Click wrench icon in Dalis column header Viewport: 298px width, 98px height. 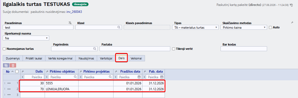click(23, 71)
